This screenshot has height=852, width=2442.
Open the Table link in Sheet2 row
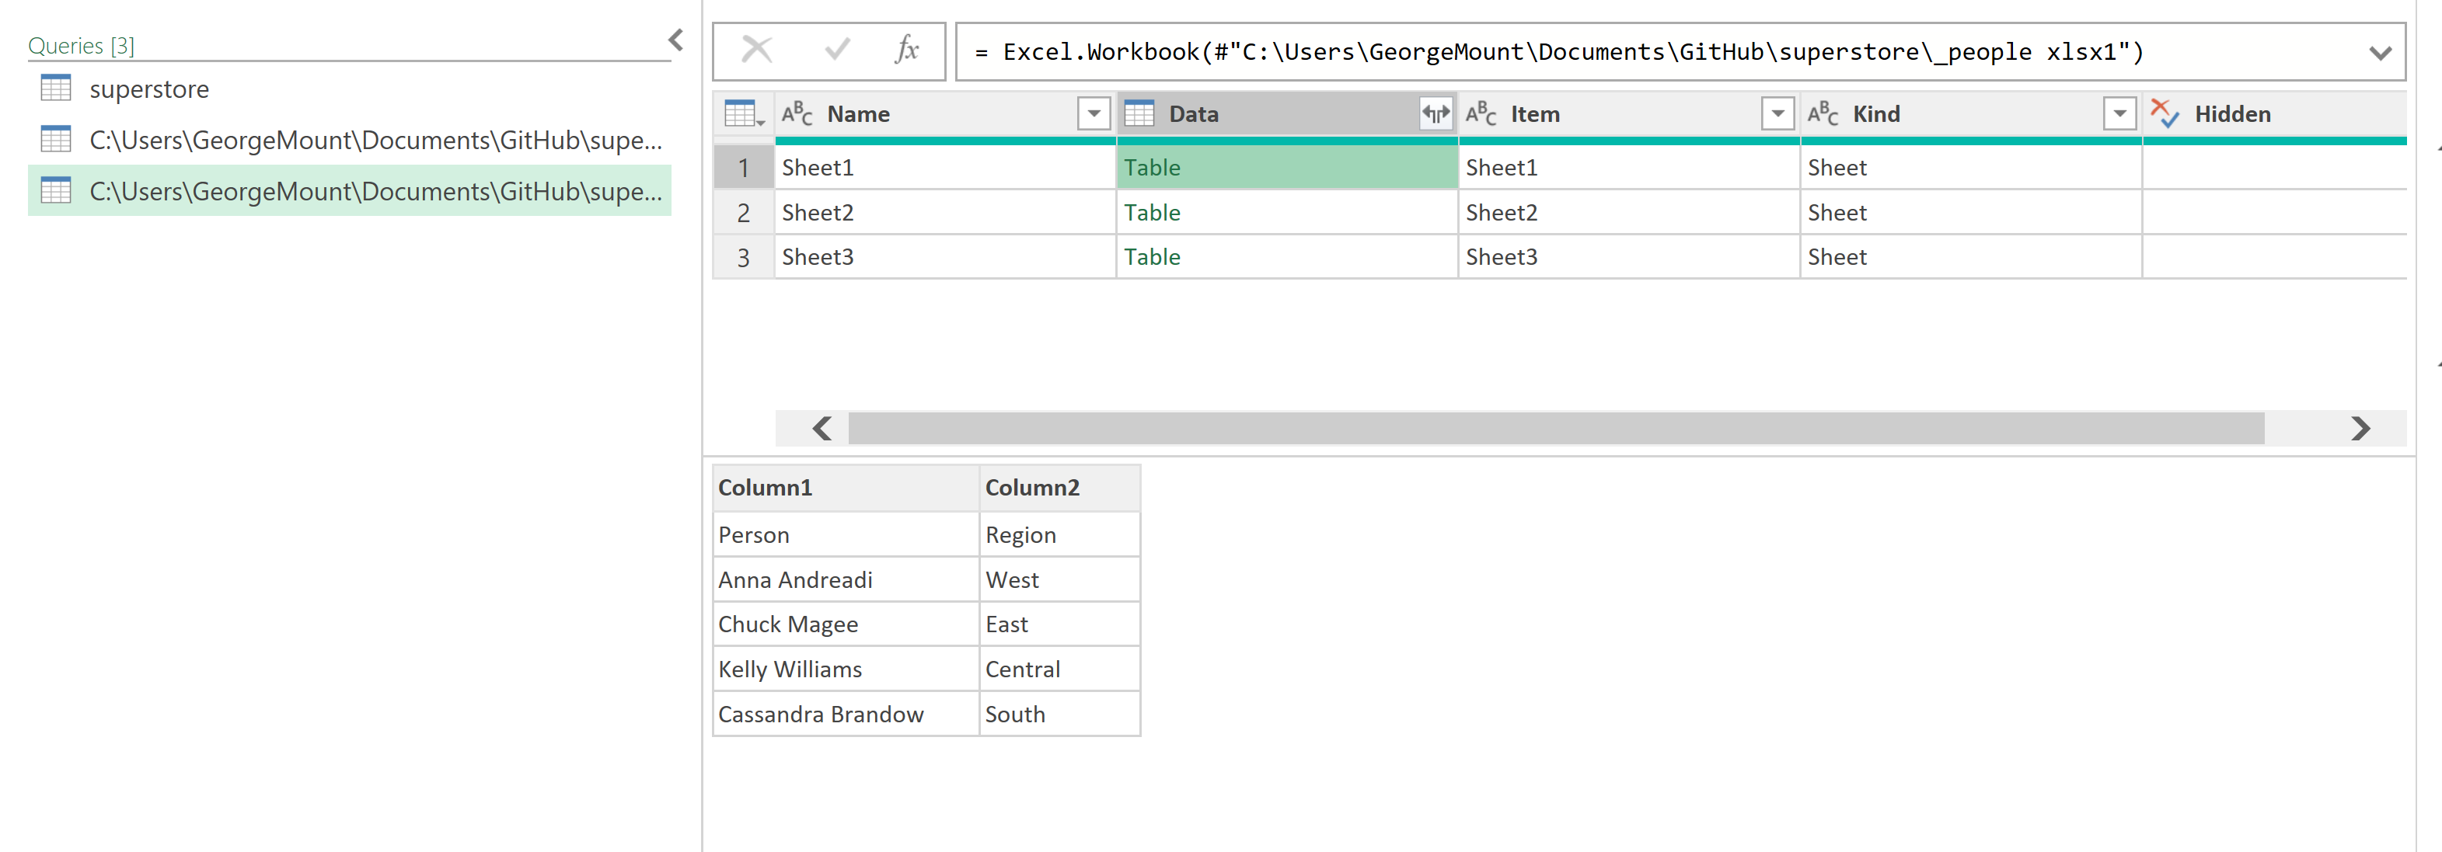click(x=1152, y=212)
